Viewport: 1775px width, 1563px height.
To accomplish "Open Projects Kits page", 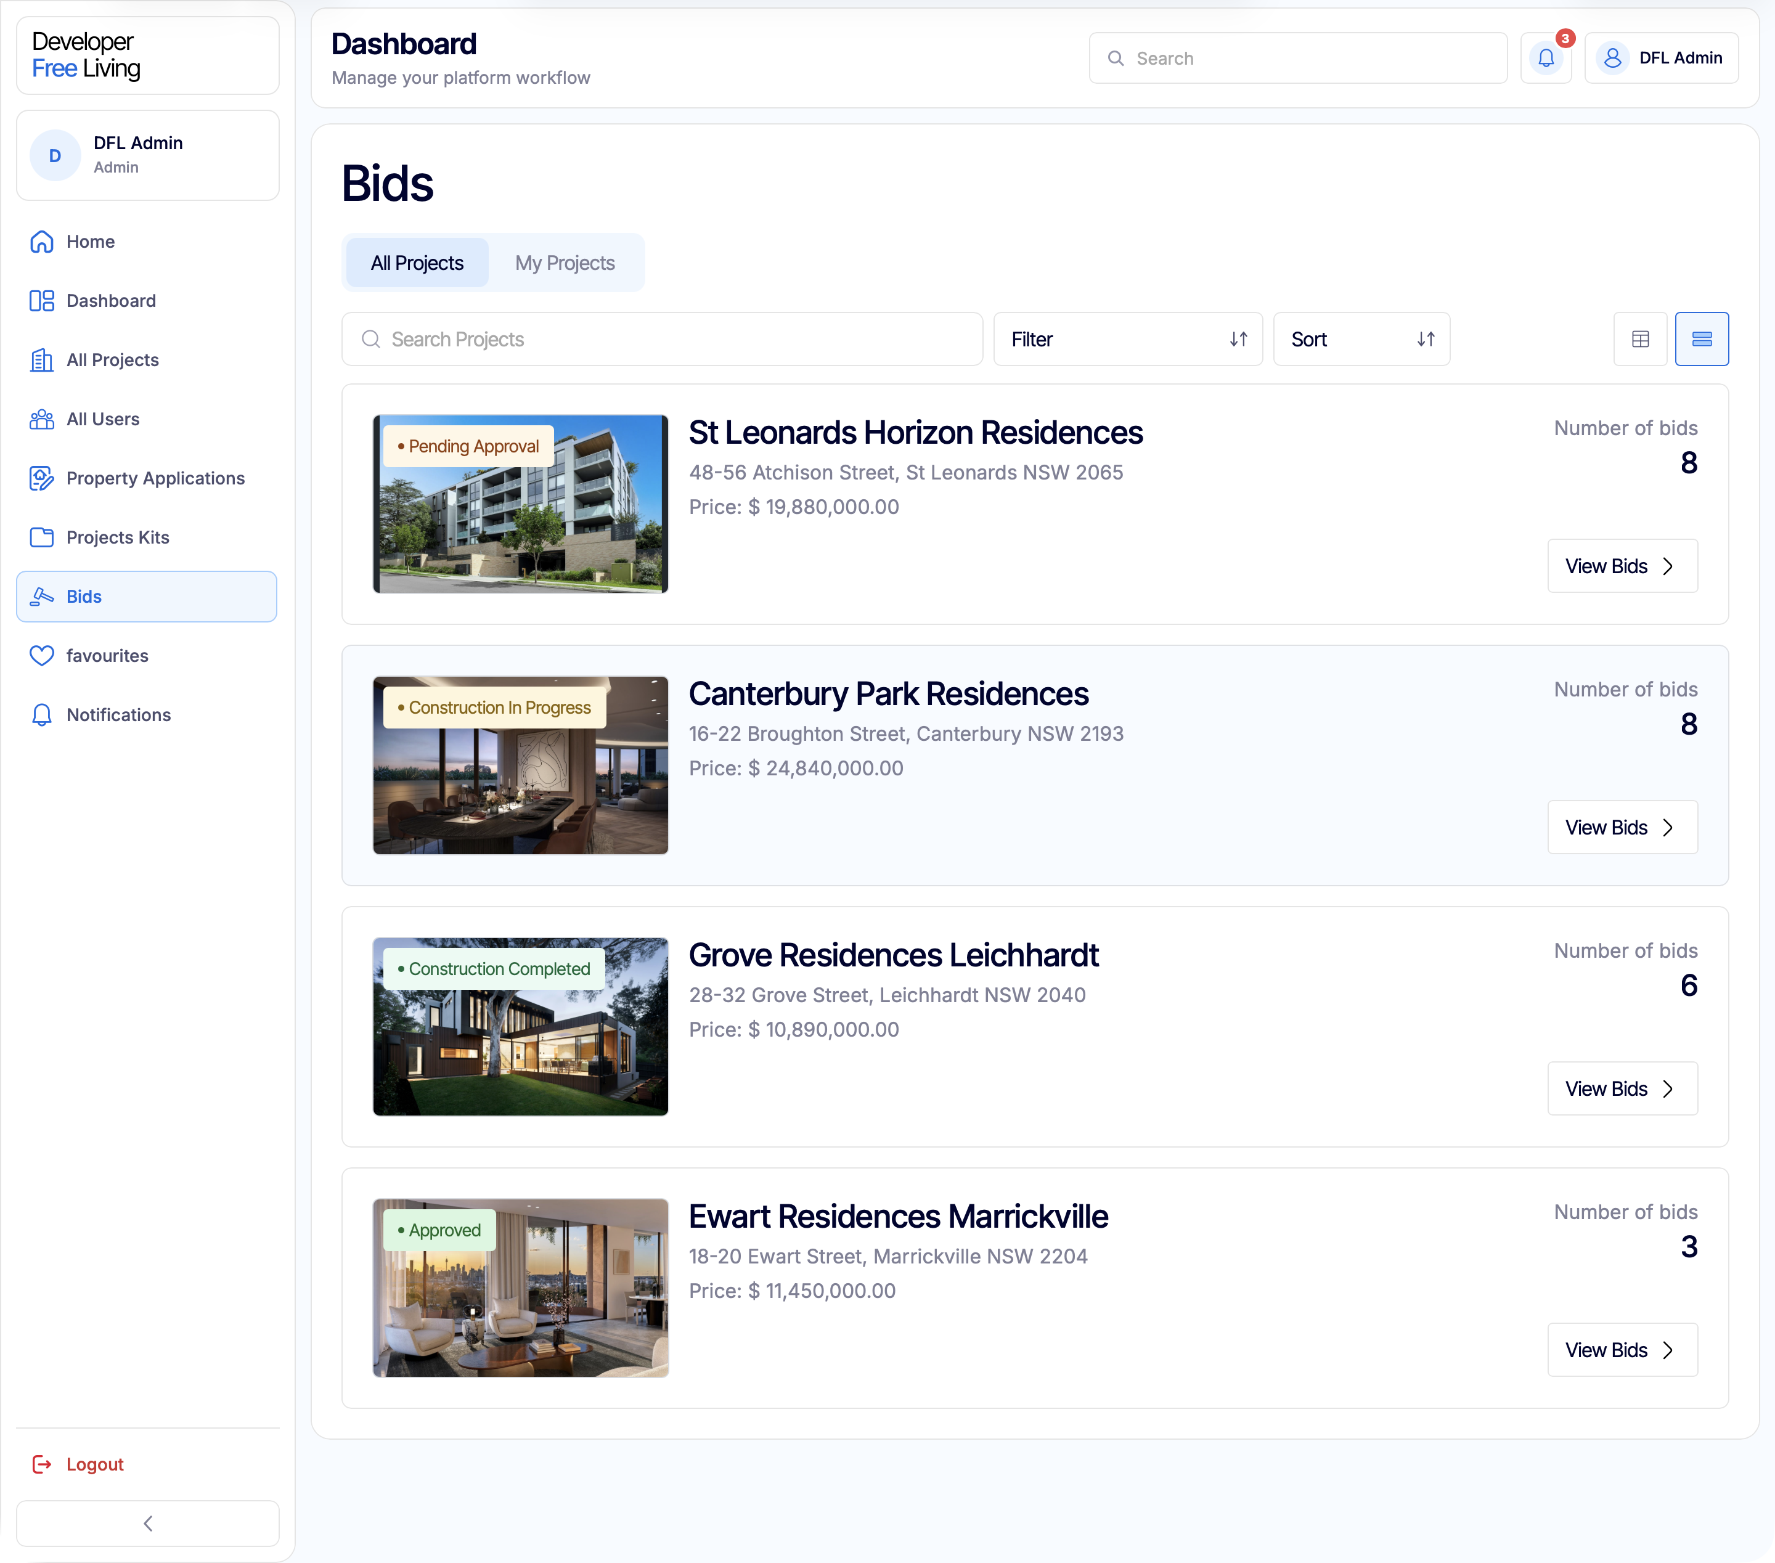I will (x=146, y=537).
